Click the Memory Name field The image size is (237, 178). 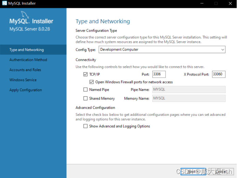click(189, 98)
